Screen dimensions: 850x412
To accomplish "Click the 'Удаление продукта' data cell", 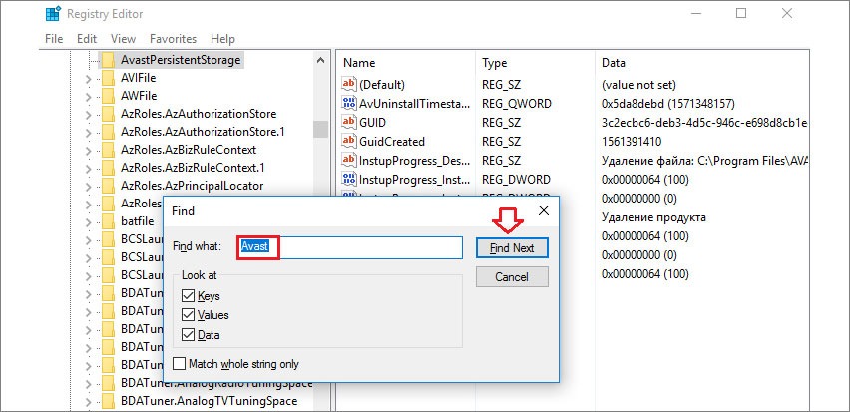I will [653, 217].
